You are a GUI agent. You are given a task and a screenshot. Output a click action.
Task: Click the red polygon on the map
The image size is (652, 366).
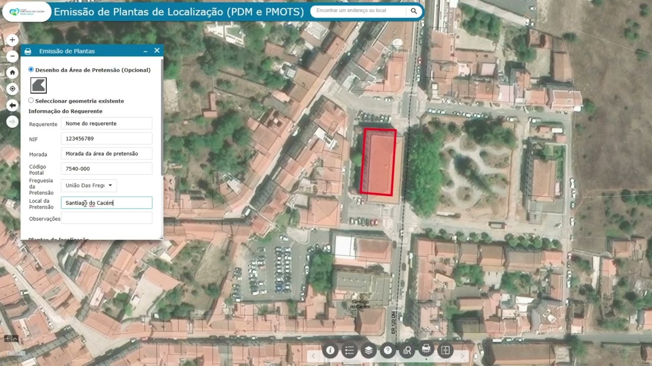pyautogui.click(x=378, y=162)
